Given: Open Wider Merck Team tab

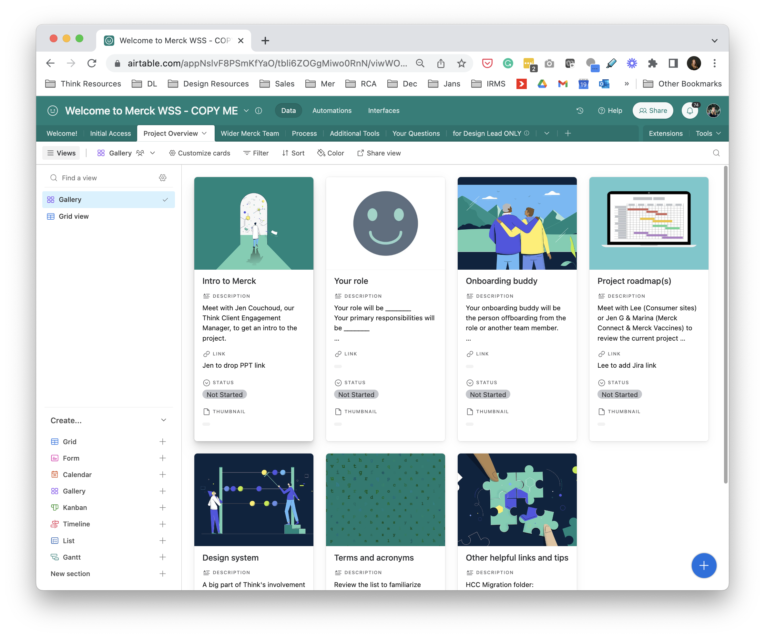Looking at the screenshot, I should tap(250, 134).
